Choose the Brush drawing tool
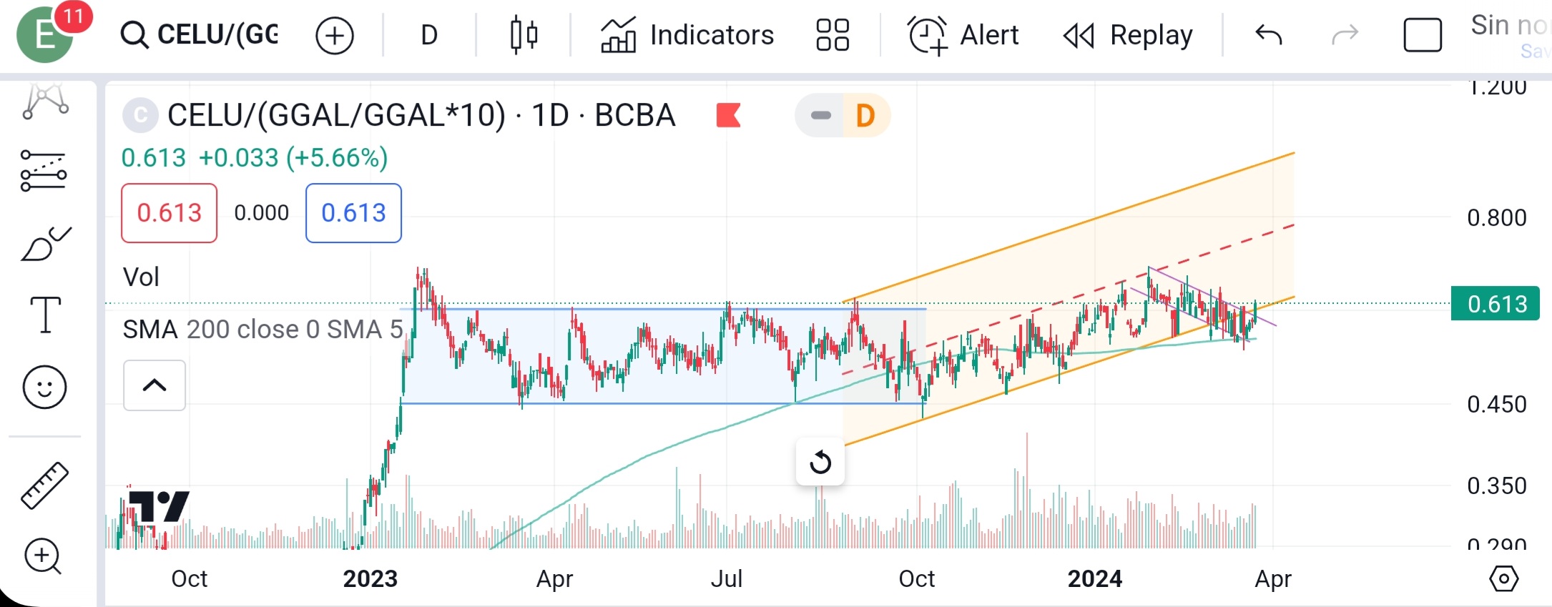1552x607 pixels. 46,245
